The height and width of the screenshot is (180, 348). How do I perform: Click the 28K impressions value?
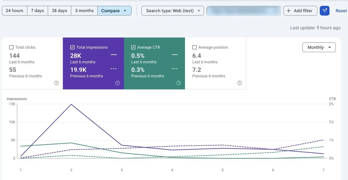pyautogui.click(x=76, y=56)
